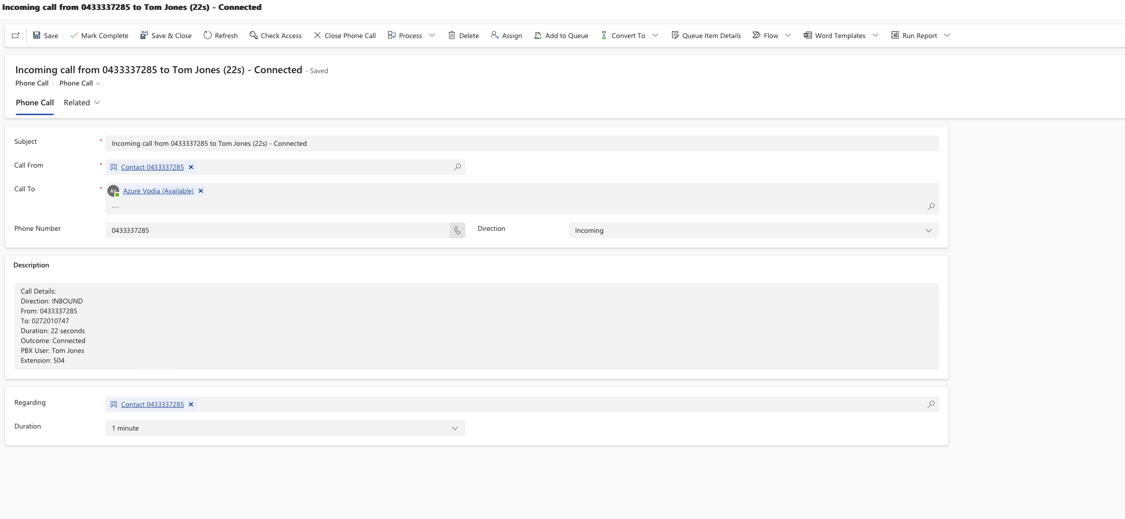Screen dimensions: 1125x519
Task: Click the phone dial icon beside Phone Number
Action: 457,230
